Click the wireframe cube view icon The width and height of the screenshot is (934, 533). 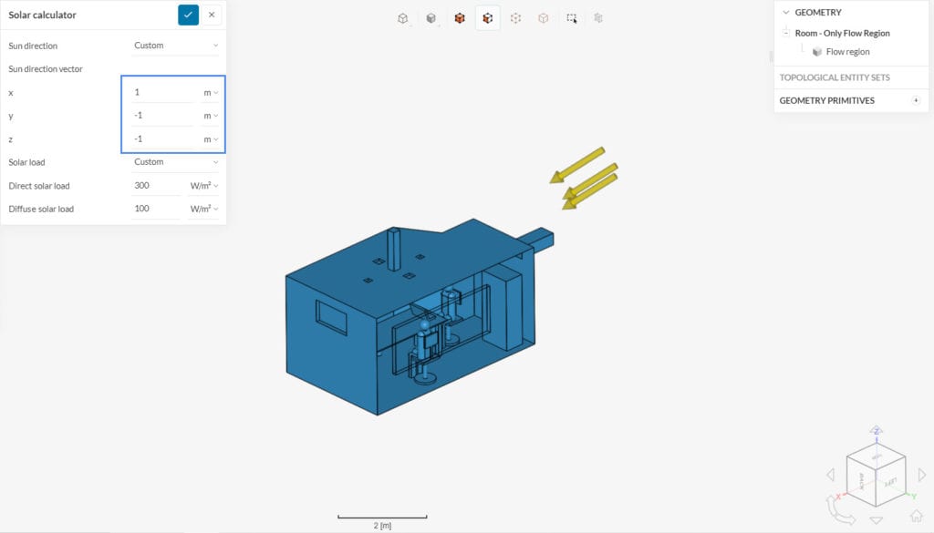(x=403, y=18)
